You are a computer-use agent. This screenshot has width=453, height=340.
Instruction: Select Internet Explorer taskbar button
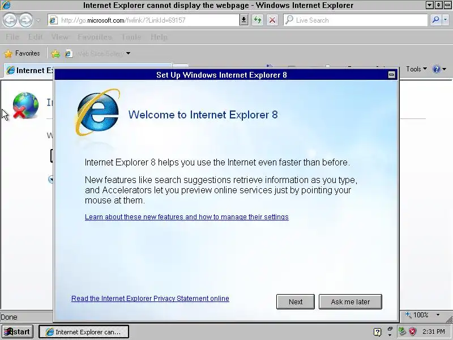coord(84,332)
